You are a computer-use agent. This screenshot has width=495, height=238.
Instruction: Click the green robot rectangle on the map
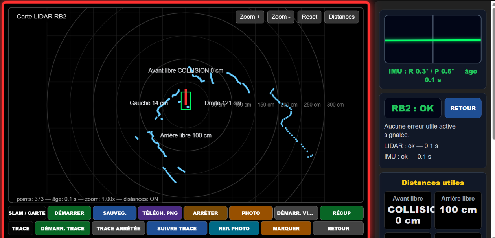186,101
